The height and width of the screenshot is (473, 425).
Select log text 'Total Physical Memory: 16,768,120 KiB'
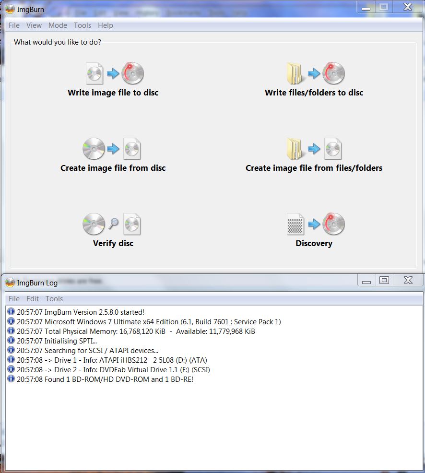point(105,331)
